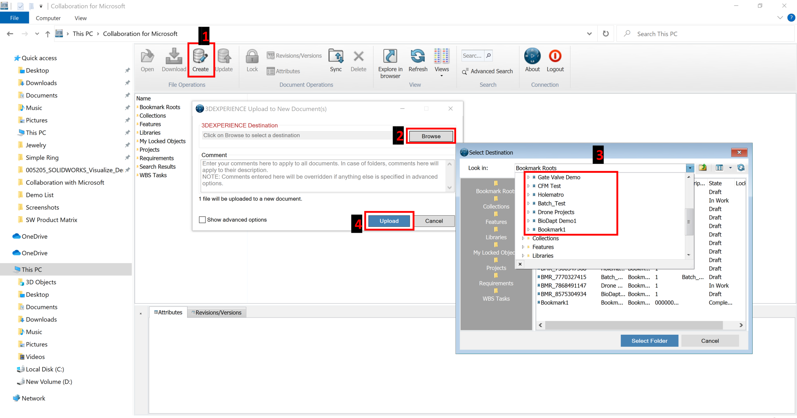Expand the Collections node in dropdown list
Viewport: 797px width, 418px height.
(523, 238)
